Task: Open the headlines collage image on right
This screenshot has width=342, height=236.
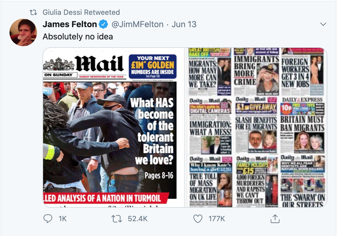Action: click(256, 128)
